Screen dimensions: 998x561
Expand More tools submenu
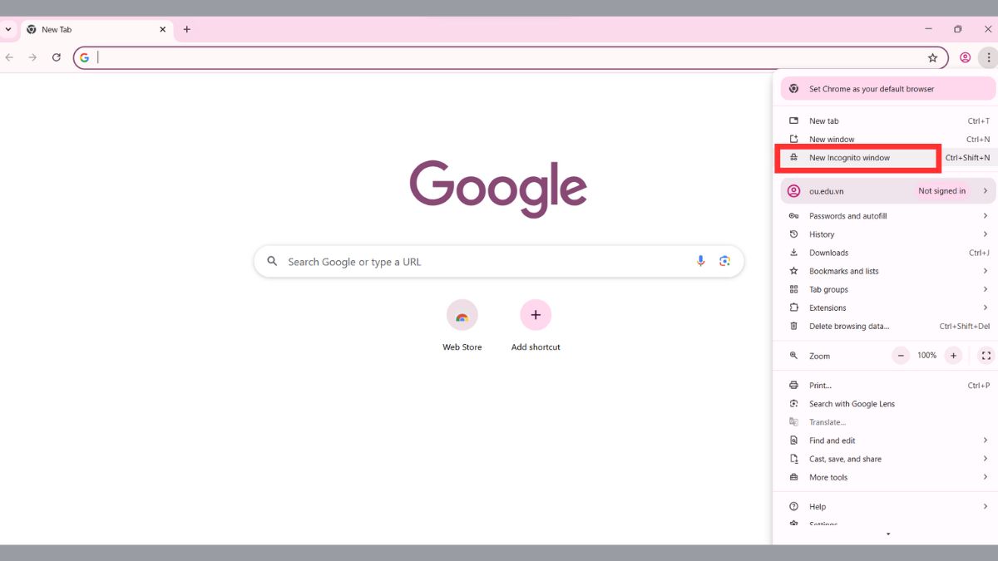tap(887, 477)
